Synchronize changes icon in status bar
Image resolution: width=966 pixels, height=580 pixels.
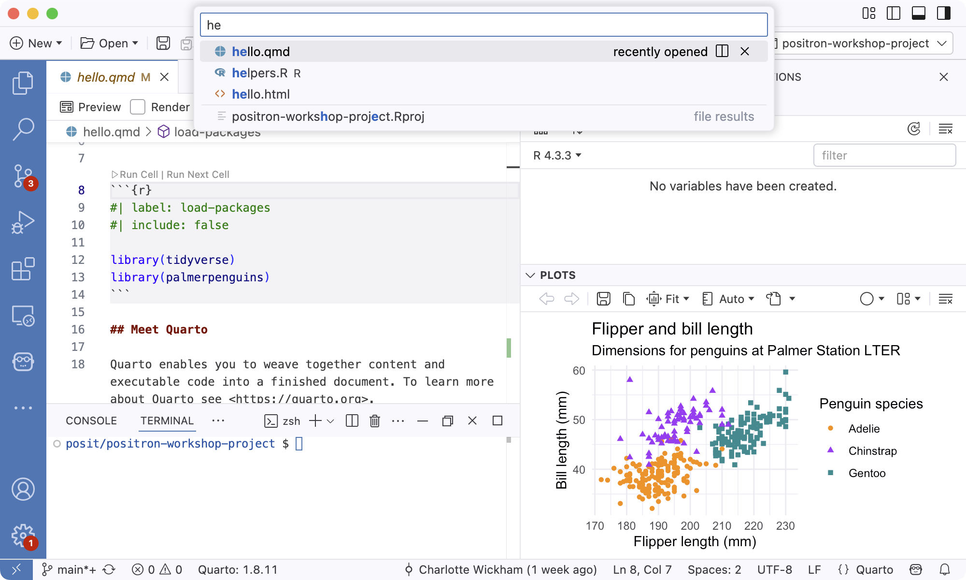click(x=109, y=570)
